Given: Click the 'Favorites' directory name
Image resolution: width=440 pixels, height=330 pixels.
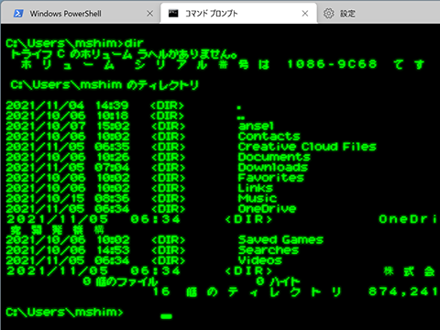Looking at the screenshot, I should point(271,178).
